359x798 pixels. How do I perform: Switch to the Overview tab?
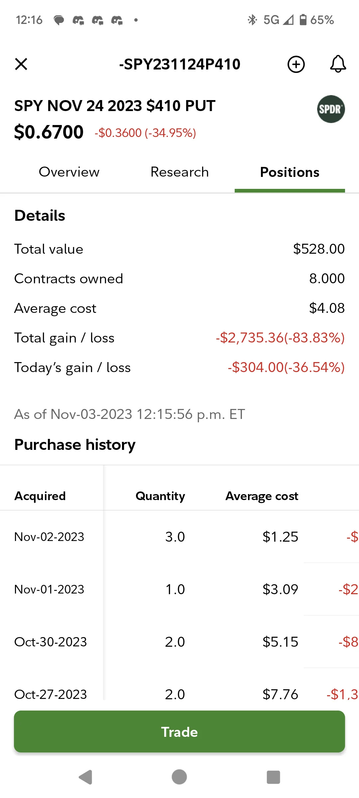pyautogui.click(x=69, y=172)
